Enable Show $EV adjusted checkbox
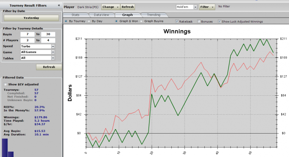Screen dimensions: 289x157 tap(5, 84)
